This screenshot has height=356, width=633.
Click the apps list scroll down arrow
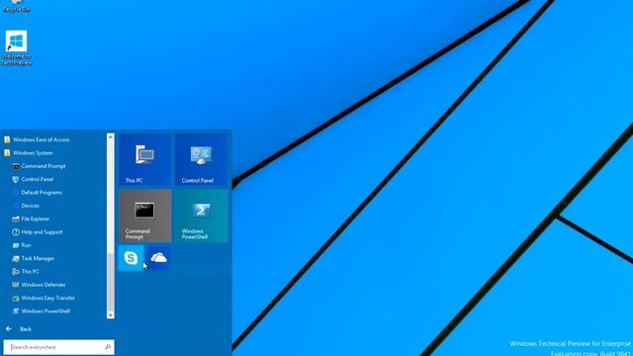point(110,314)
